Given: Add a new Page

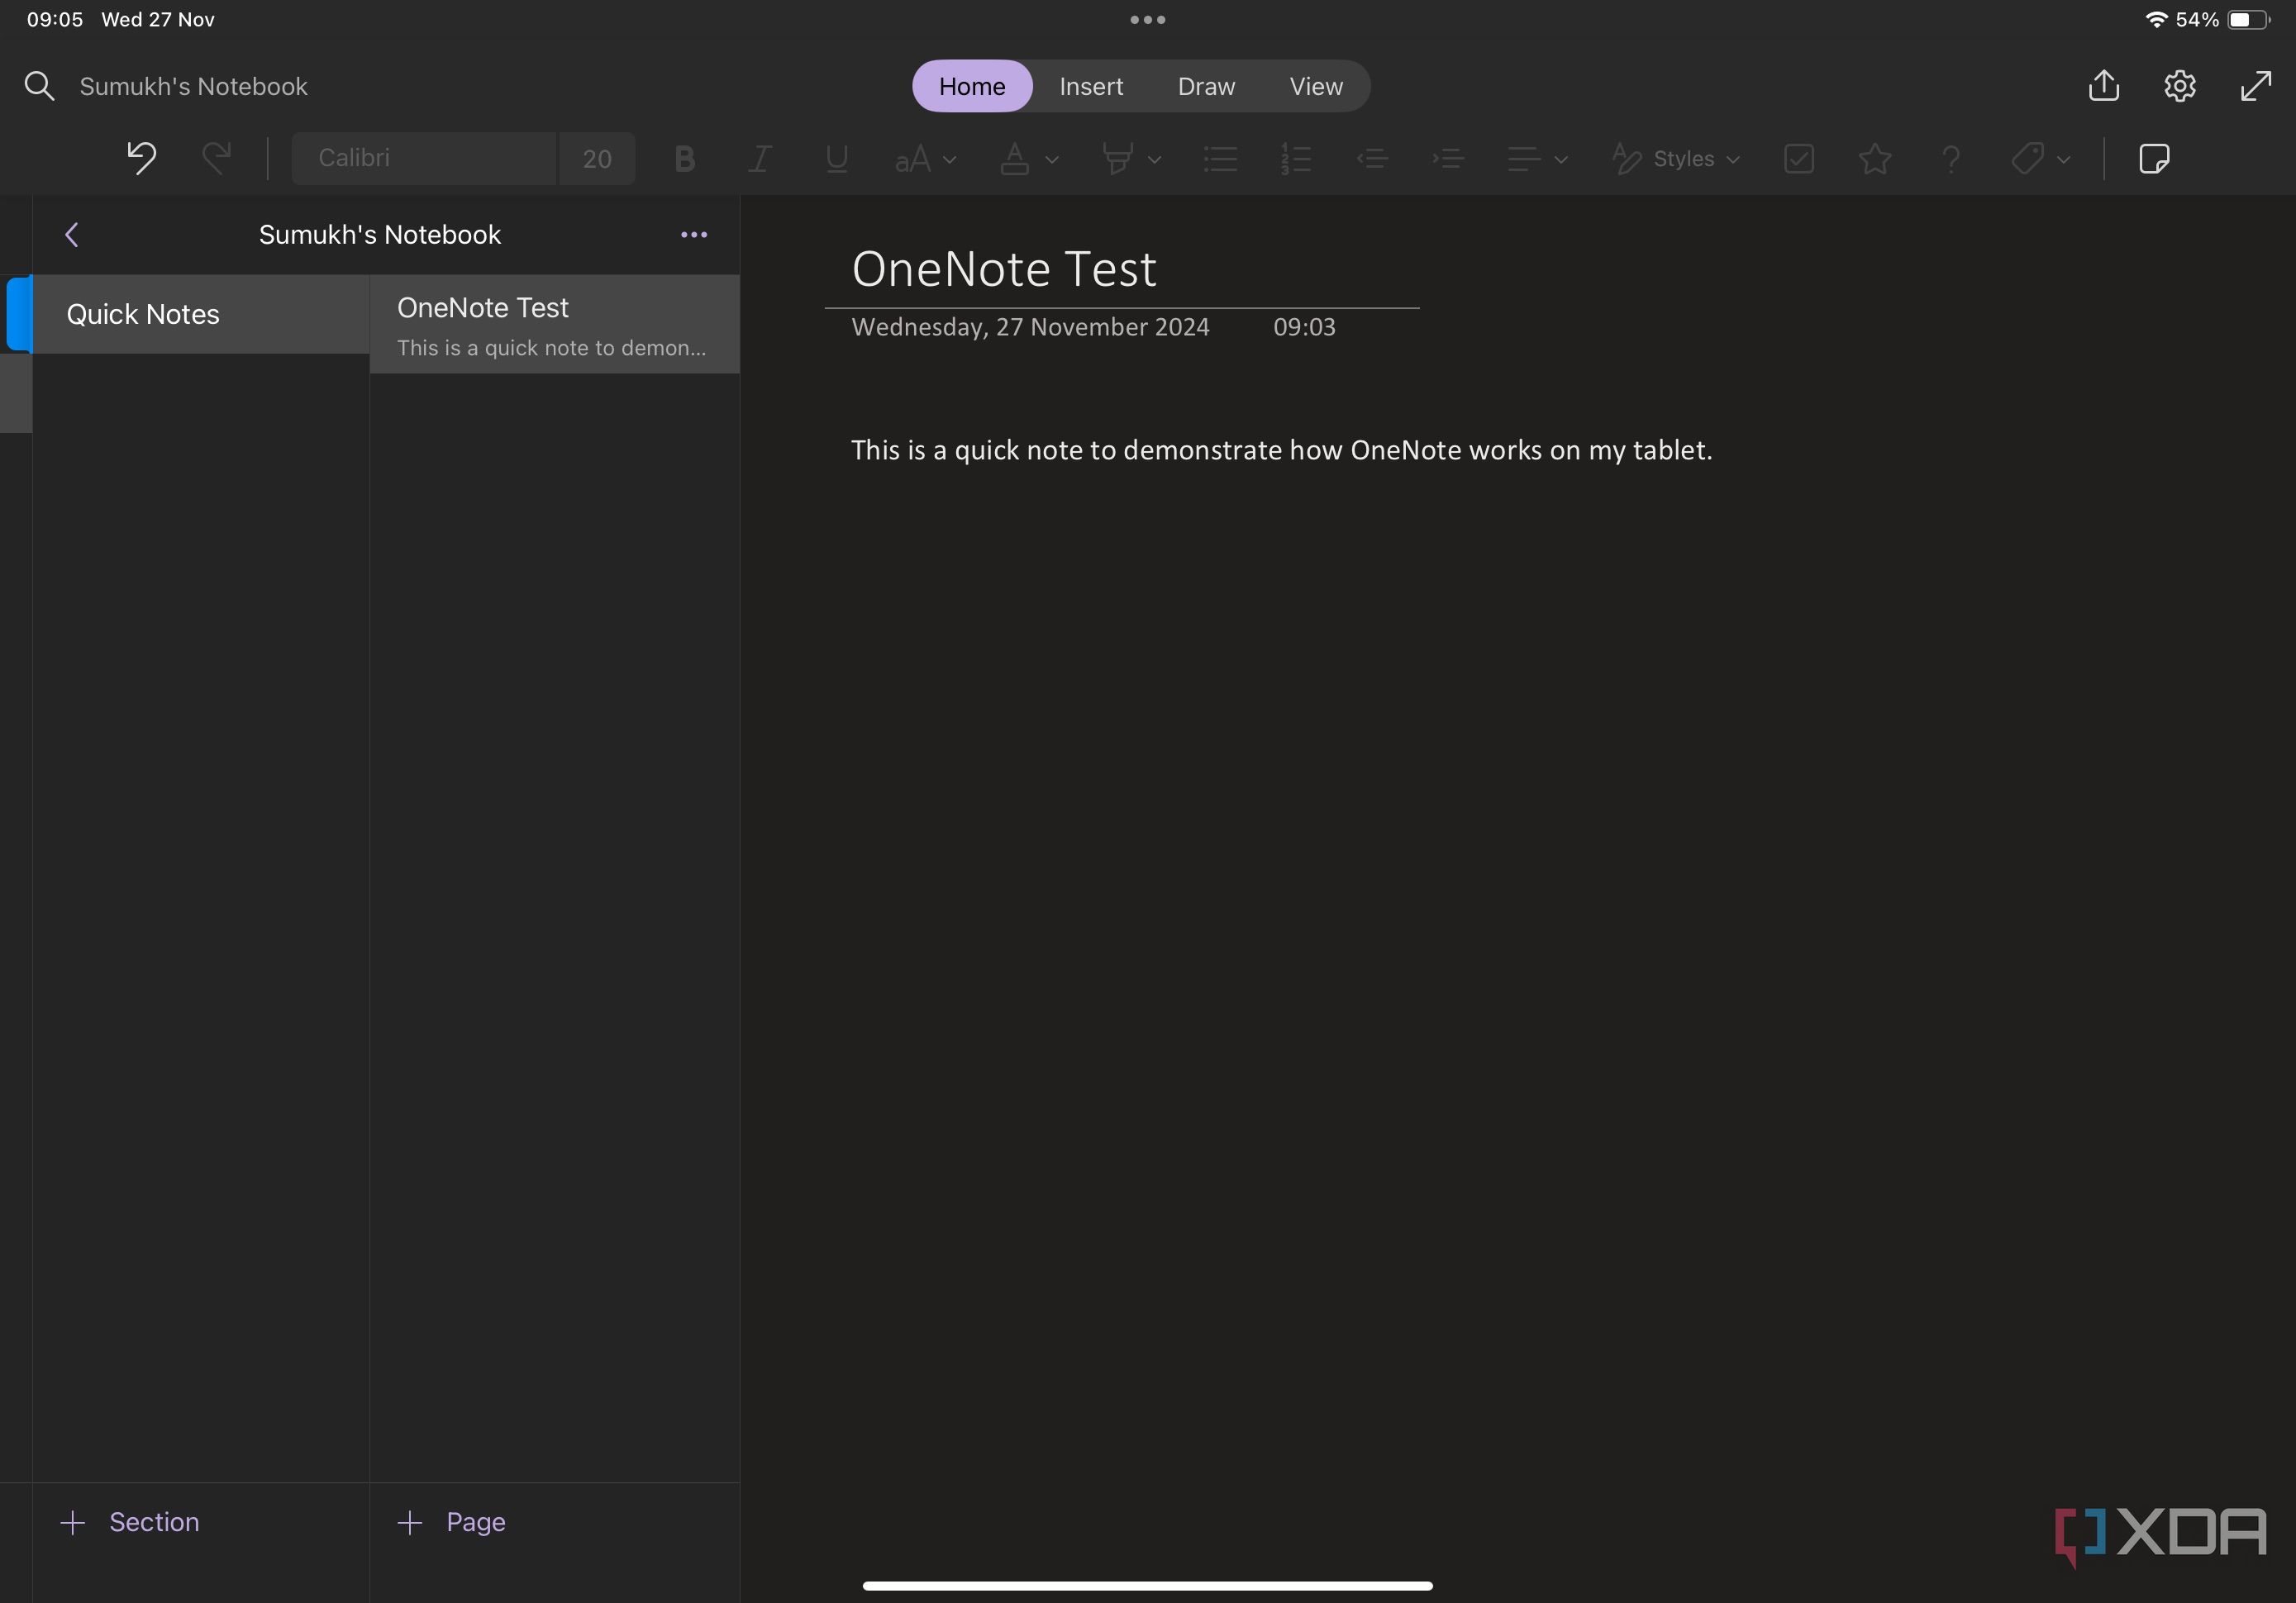Looking at the screenshot, I should click(x=452, y=1522).
